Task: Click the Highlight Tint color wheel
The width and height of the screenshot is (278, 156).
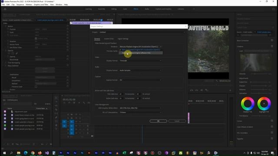Action: pyautogui.click(x=264, y=104)
